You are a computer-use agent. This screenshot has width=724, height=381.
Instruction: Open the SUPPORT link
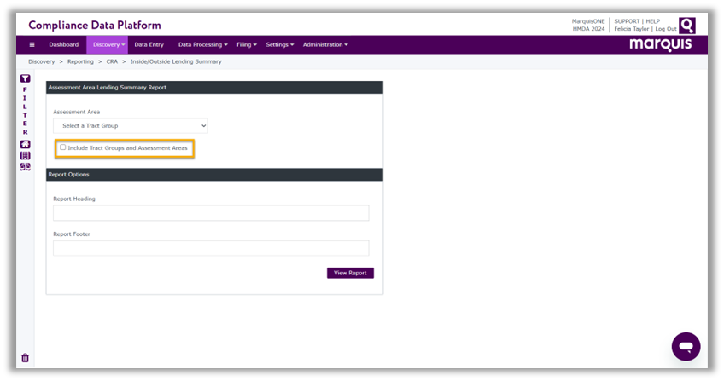(x=628, y=20)
